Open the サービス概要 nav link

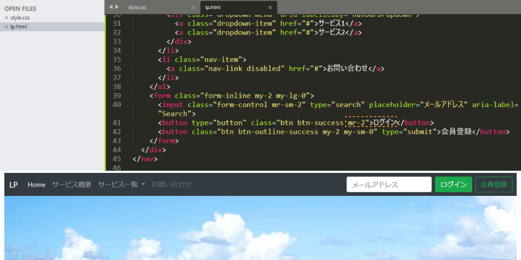tap(72, 185)
